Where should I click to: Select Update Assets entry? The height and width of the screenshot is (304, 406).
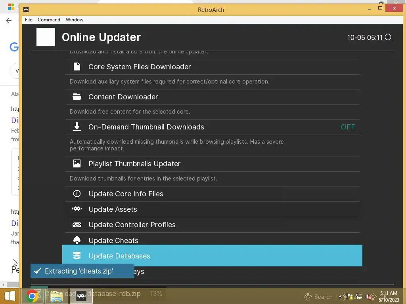213,209
